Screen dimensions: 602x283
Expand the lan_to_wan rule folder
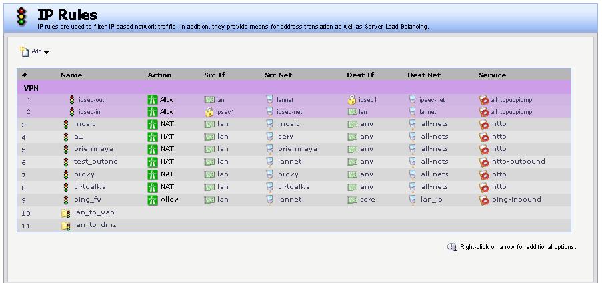[66, 214]
